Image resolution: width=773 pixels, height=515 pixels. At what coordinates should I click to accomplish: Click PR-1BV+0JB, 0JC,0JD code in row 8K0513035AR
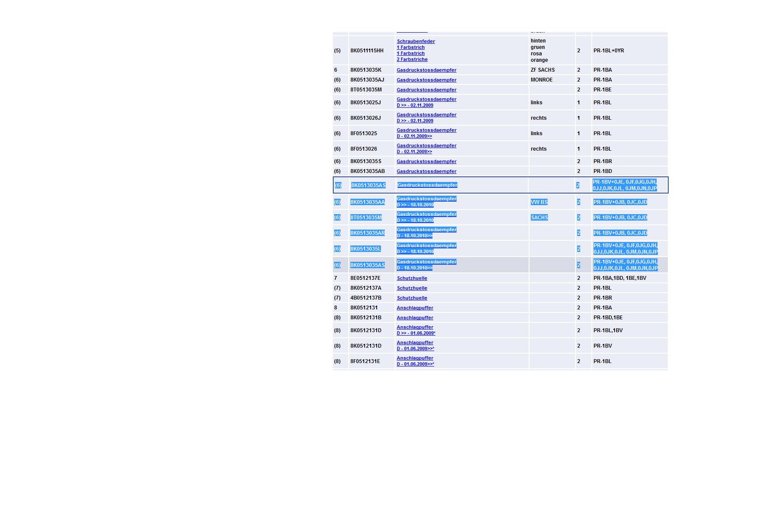click(620, 233)
